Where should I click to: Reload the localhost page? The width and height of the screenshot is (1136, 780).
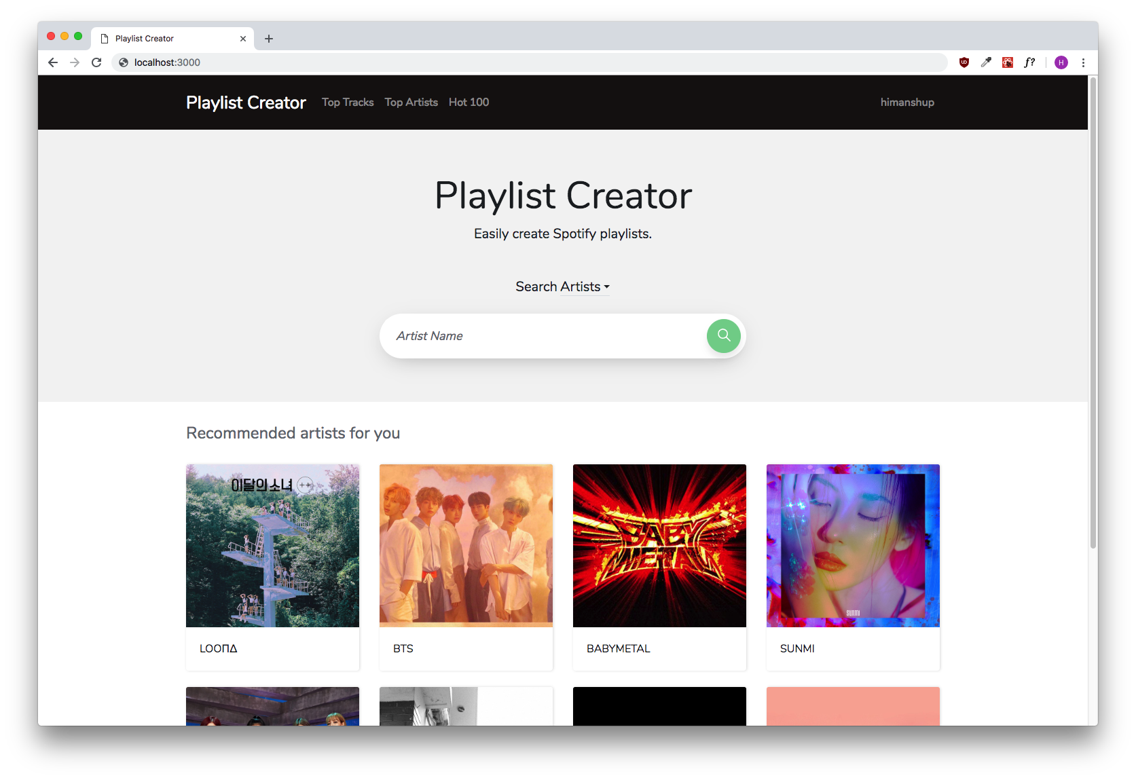pyautogui.click(x=96, y=62)
